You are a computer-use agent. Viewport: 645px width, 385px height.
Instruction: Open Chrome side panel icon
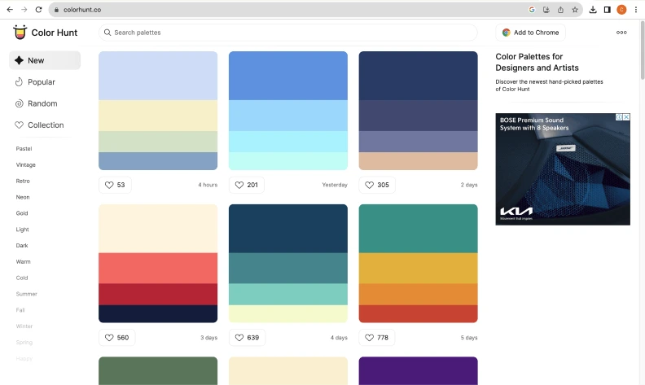[x=607, y=10]
